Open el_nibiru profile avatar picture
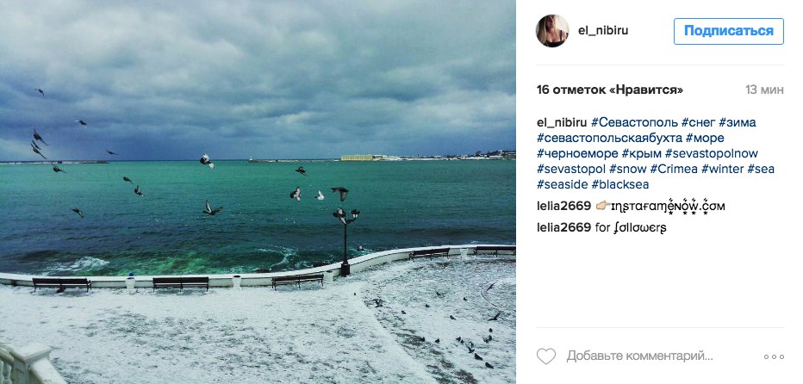This screenshot has width=803, height=384. [x=552, y=31]
